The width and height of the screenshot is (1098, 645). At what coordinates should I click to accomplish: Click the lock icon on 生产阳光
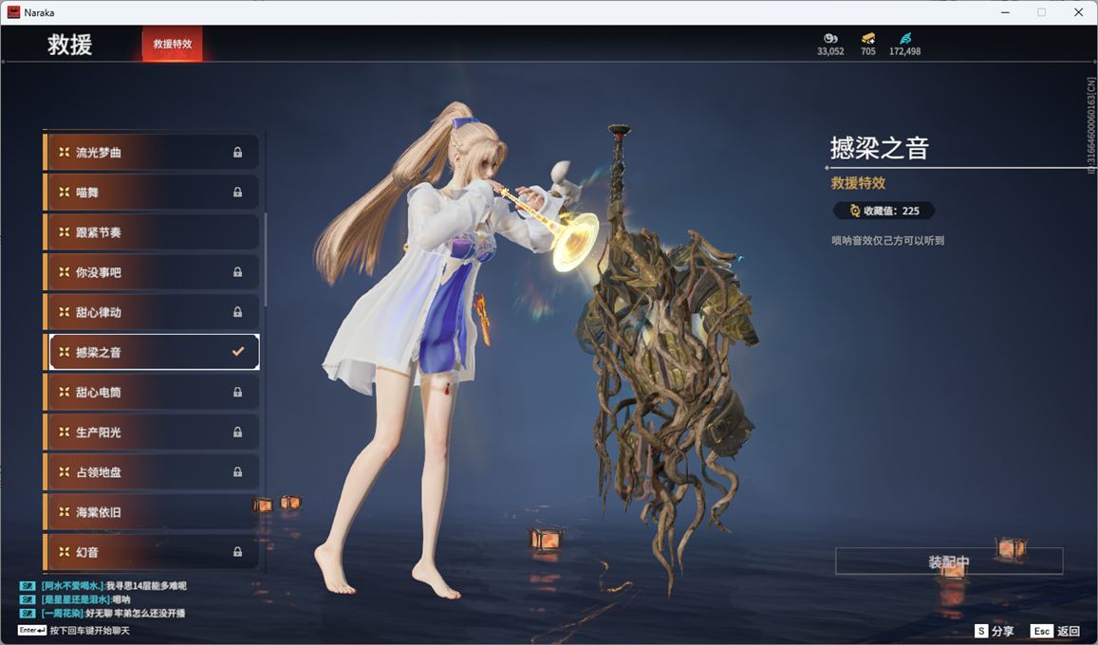237,432
